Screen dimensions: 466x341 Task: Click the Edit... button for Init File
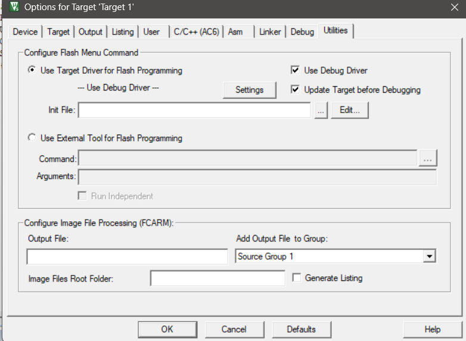350,111
